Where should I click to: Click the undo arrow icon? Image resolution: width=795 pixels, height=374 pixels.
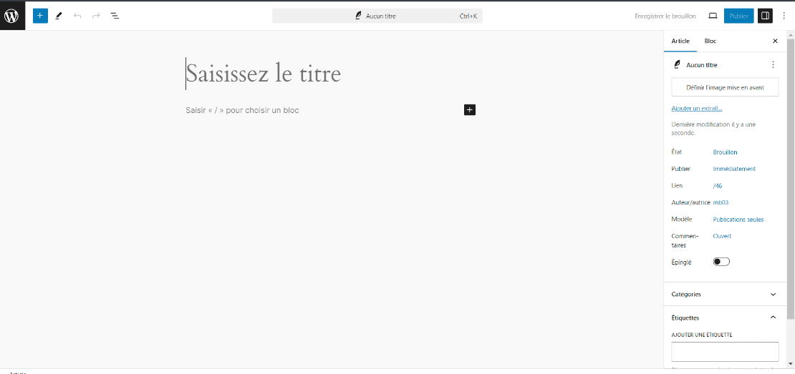click(77, 16)
